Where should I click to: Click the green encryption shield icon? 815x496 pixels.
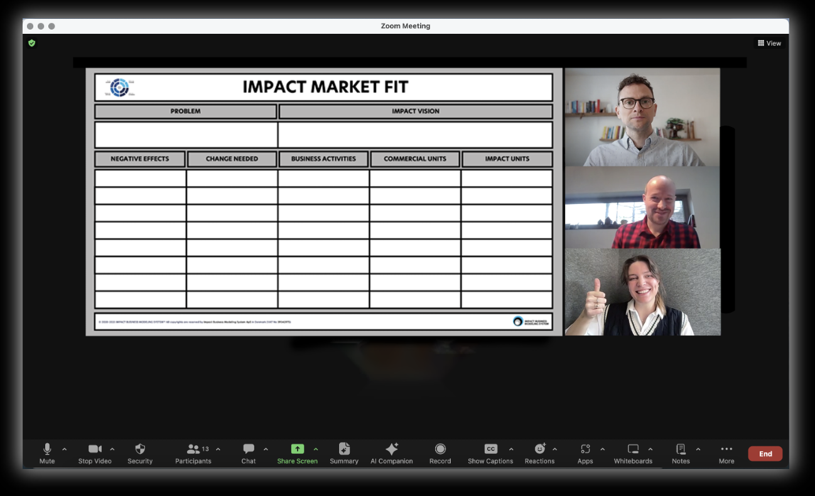pyautogui.click(x=32, y=43)
